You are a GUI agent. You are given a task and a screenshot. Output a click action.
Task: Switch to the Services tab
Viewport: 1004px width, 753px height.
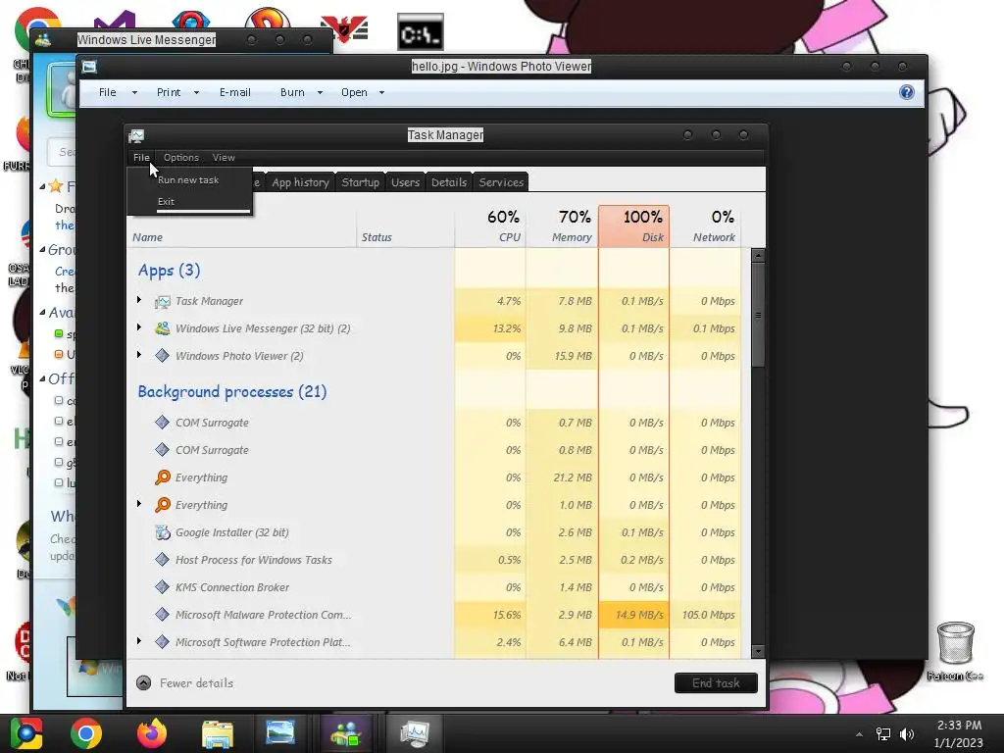click(x=501, y=182)
